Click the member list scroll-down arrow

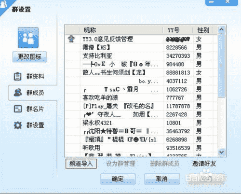coord(222,152)
